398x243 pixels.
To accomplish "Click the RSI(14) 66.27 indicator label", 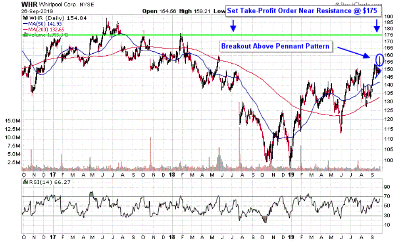I will [41, 182].
